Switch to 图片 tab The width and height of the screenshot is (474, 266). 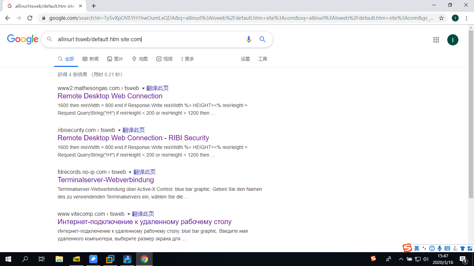point(115,59)
